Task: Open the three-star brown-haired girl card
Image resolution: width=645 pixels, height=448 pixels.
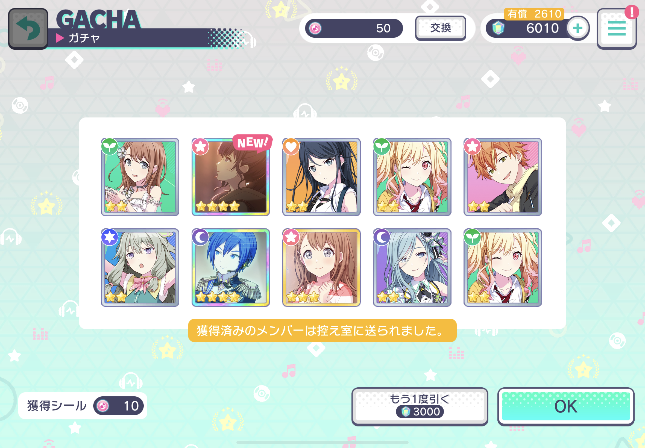Action: [x=321, y=267]
